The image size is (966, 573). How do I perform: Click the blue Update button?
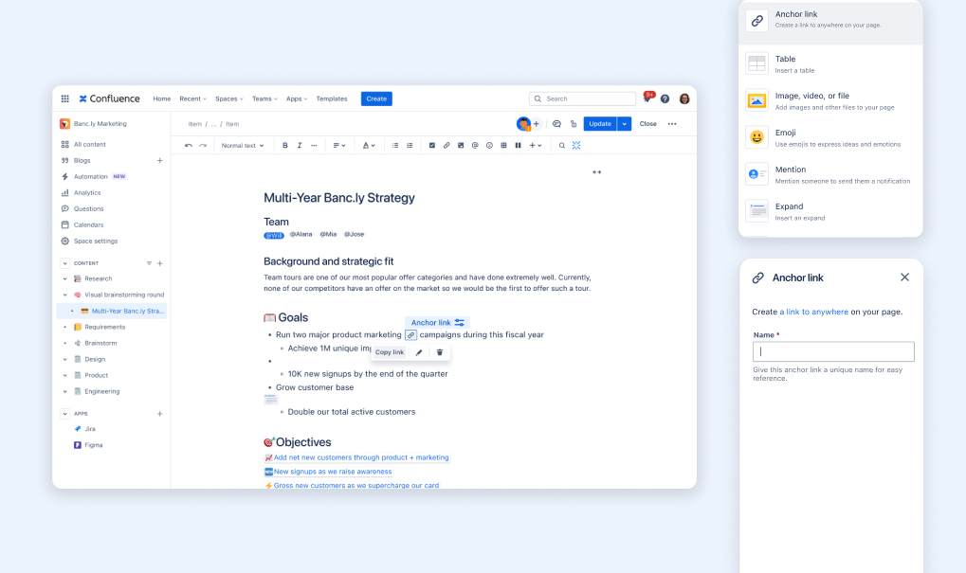pyautogui.click(x=599, y=124)
